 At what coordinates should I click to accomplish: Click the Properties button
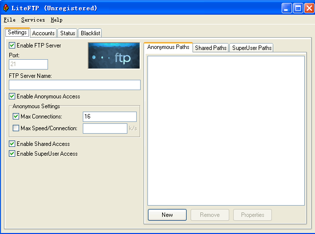coord(252,215)
